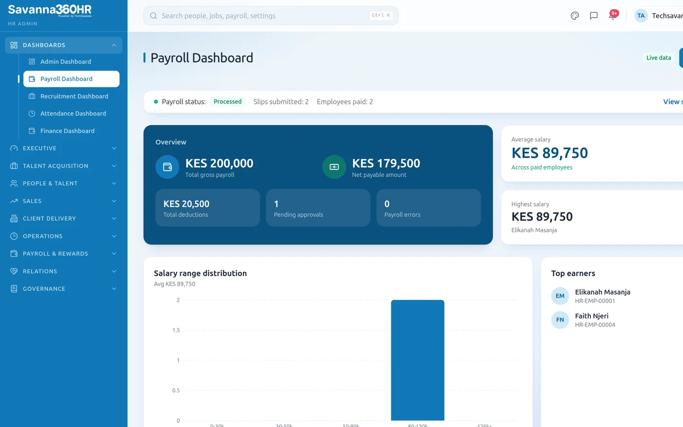Click the Sales trending icon
This screenshot has width=683, height=427.
14,201
